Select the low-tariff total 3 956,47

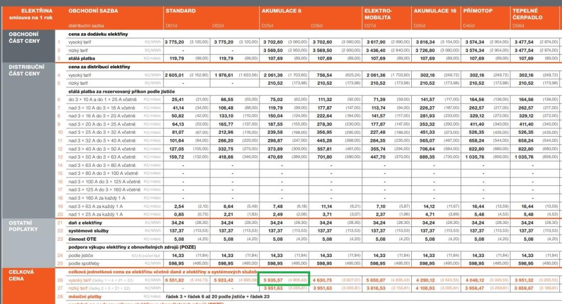coord(475,288)
